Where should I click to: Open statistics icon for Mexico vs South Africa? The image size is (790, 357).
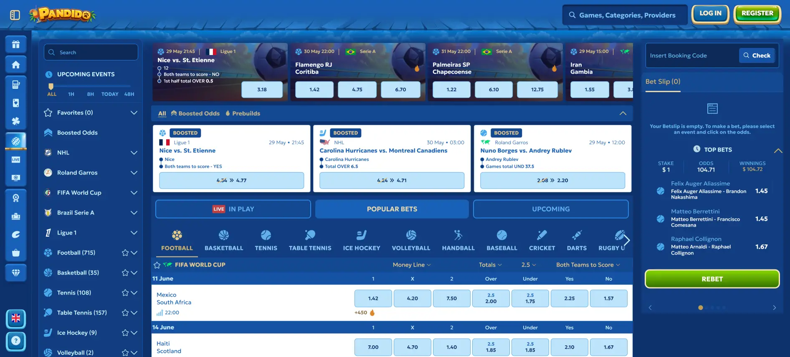[x=160, y=313]
